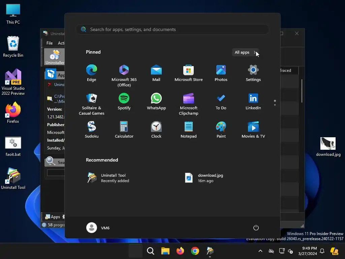Image resolution: width=345 pixels, height=259 pixels.
Task: Launch the Photos app
Action: [221, 73]
